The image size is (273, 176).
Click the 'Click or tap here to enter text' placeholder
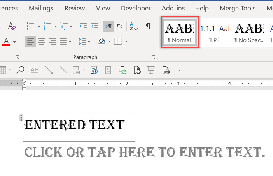[x=145, y=152]
